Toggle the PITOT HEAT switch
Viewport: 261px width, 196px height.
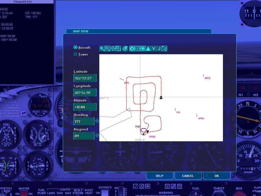click(89, 191)
